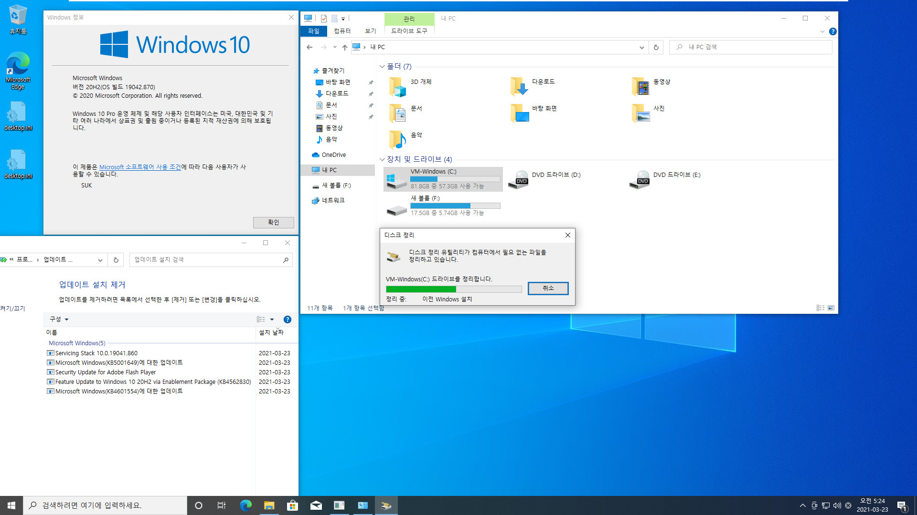Open Microsoft Edge desktop shortcut
This screenshot has height=515, width=917.
(x=18, y=71)
